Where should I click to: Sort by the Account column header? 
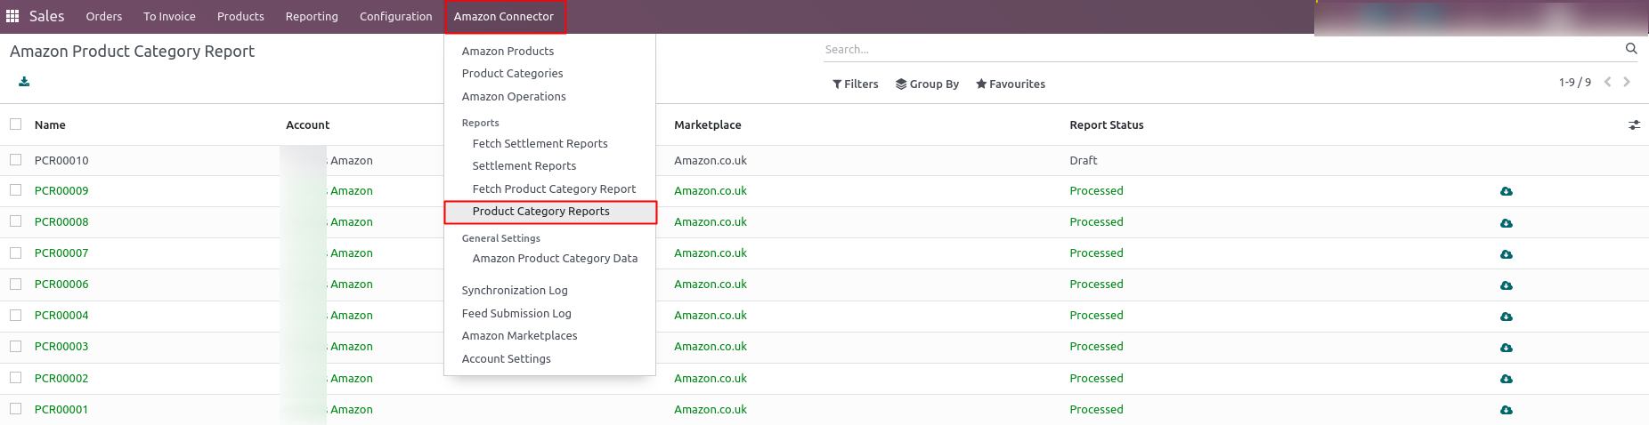click(x=307, y=124)
